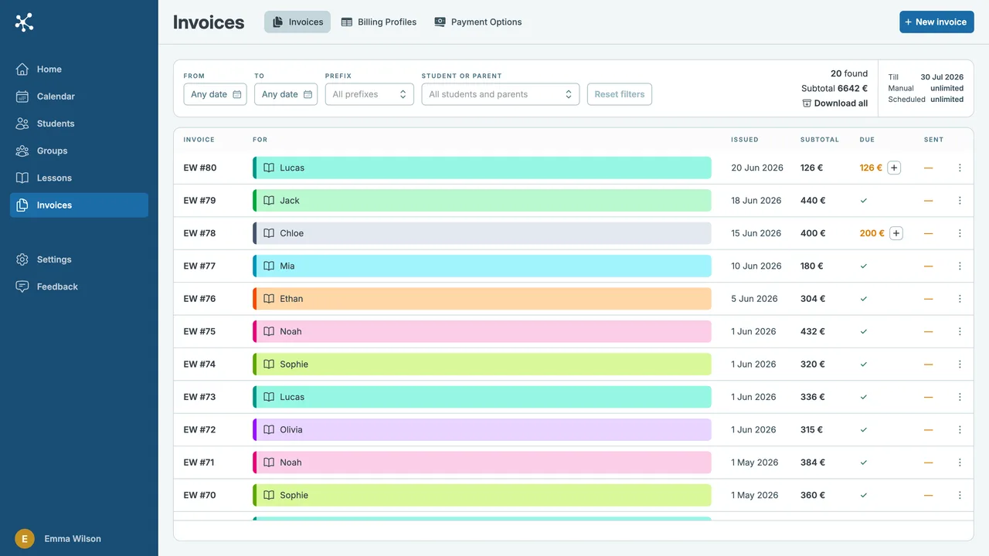Click Noah's bar on EW #71
The image size is (989, 556).
pos(482,463)
